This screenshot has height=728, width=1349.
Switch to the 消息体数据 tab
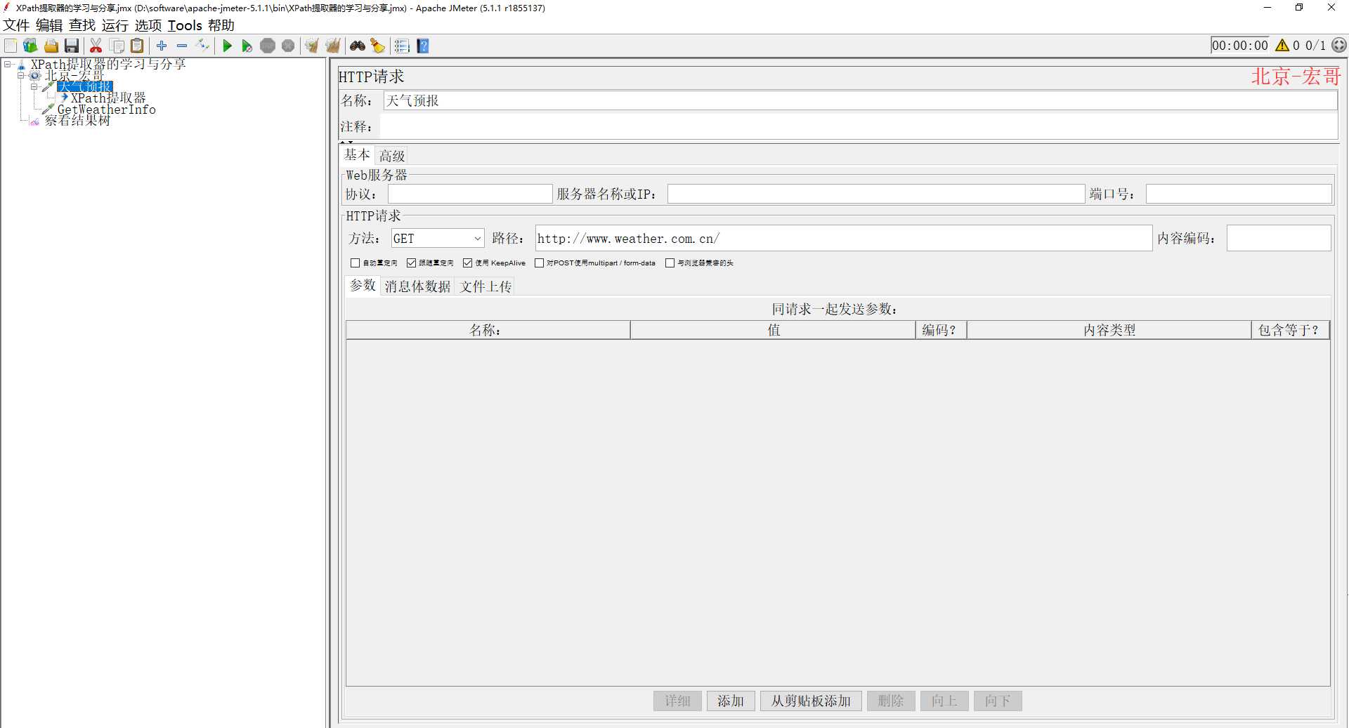coord(417,286)
